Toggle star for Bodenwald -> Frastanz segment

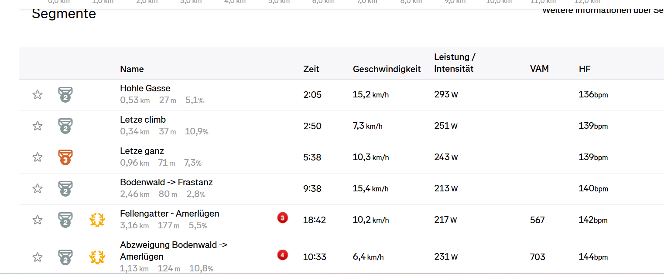coord(38,189)
